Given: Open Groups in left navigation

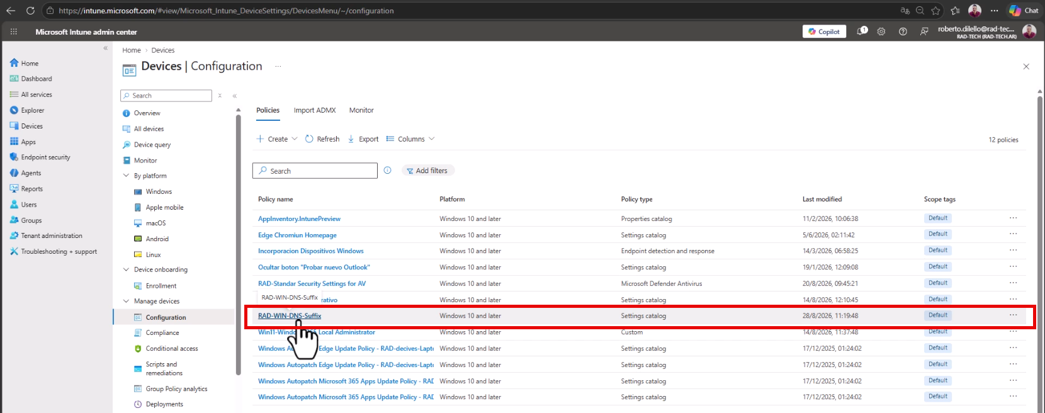Looking at the screenshot, I should tap(25, 220).
